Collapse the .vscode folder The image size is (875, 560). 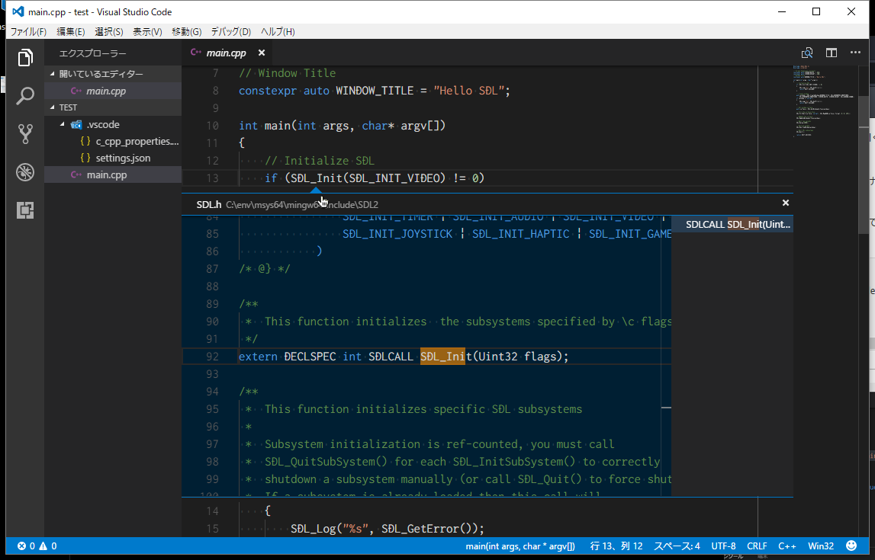tap(63, 124)
